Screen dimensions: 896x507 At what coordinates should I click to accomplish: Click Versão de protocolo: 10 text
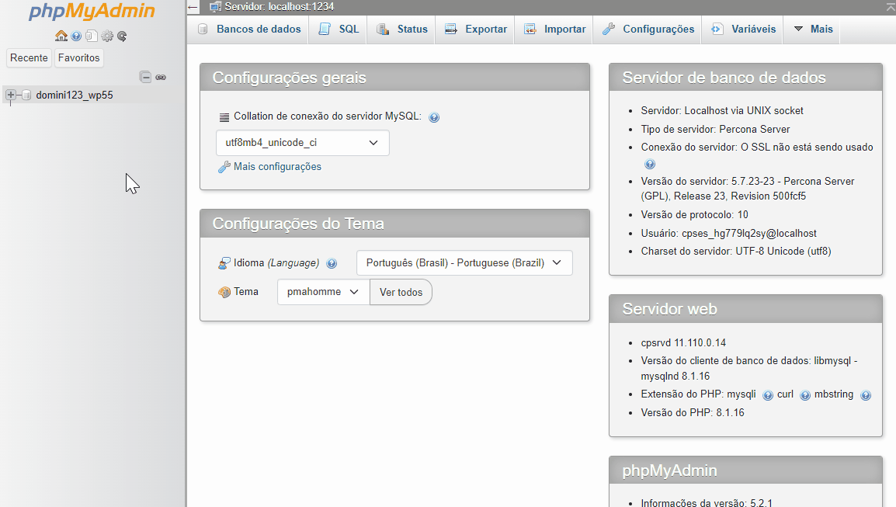[x=694, y=215]
